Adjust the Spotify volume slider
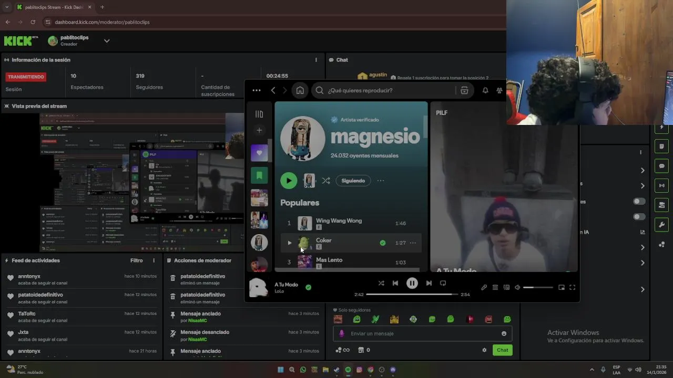673x378 pixels. [538, 287]
